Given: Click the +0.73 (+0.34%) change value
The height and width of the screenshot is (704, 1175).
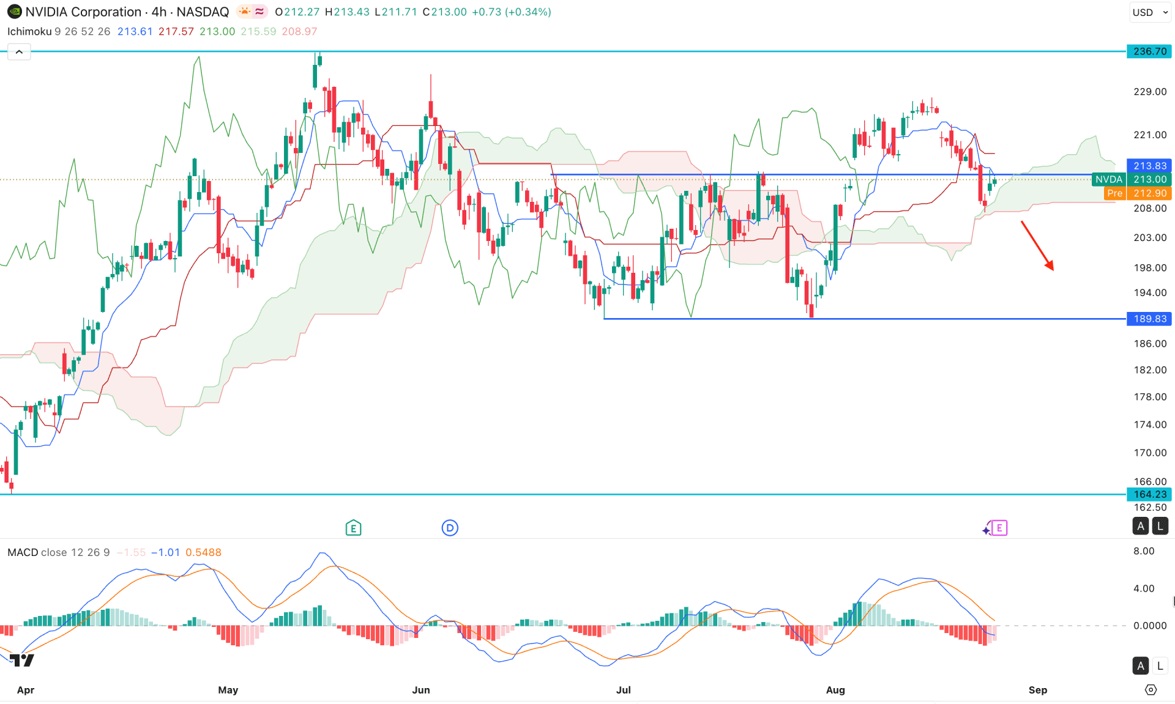Looking at the screenshot, I should (511, 12).
